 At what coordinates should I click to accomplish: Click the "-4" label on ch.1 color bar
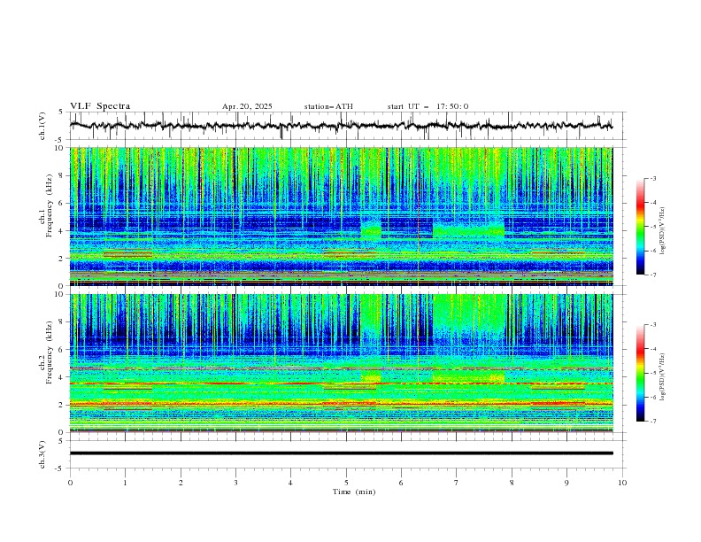click(x=653, y=203)
